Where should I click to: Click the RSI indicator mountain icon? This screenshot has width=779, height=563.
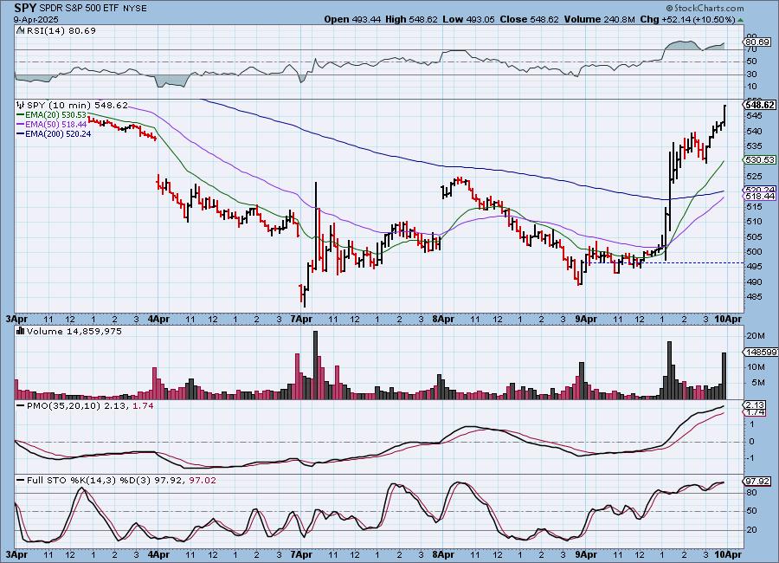click(21, 30)
